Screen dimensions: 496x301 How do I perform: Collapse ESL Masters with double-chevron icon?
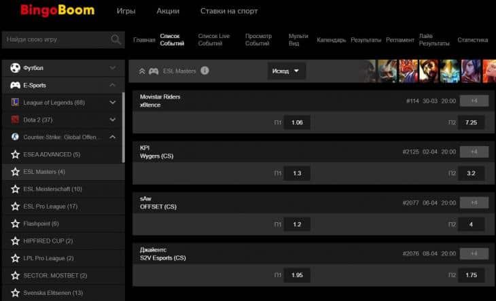(x=142, y=71)
